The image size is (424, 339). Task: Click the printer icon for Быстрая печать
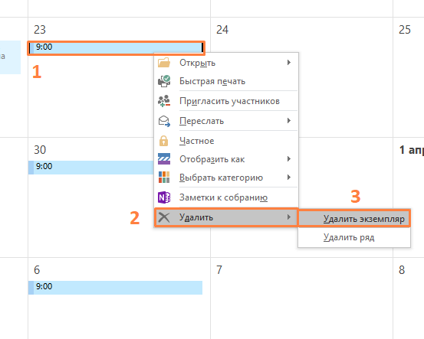(164, 81)
